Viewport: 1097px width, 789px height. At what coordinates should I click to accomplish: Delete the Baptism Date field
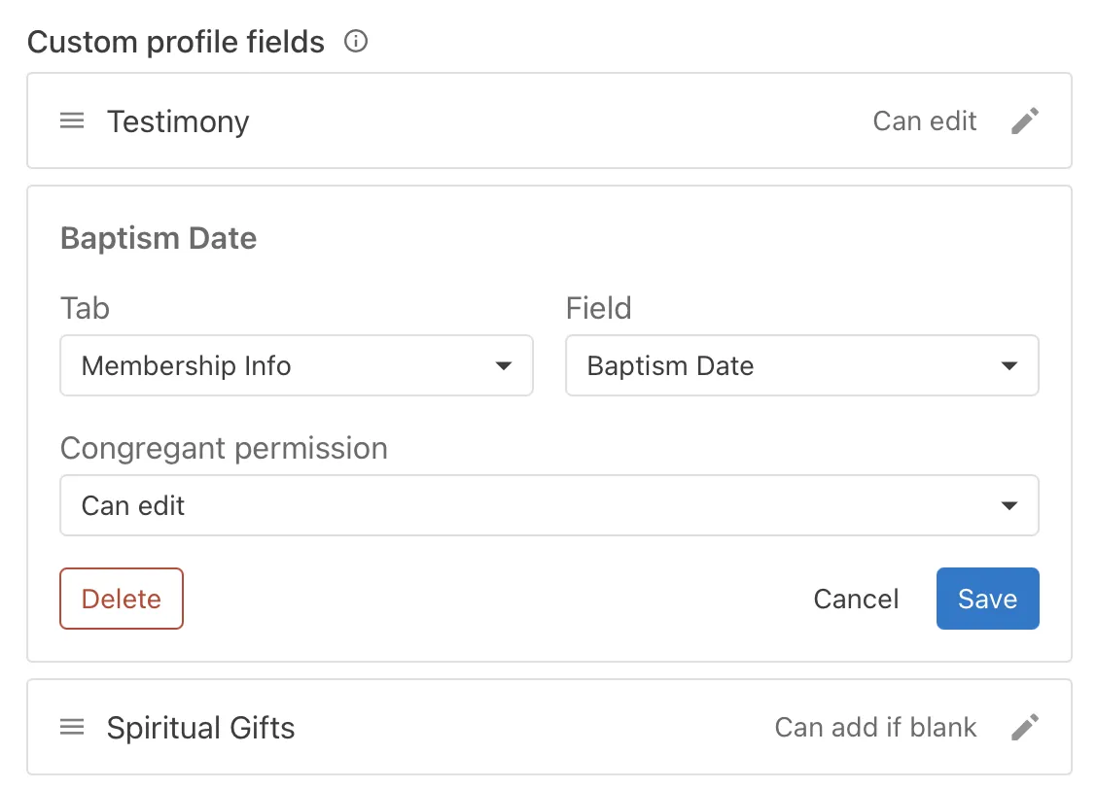122,600
